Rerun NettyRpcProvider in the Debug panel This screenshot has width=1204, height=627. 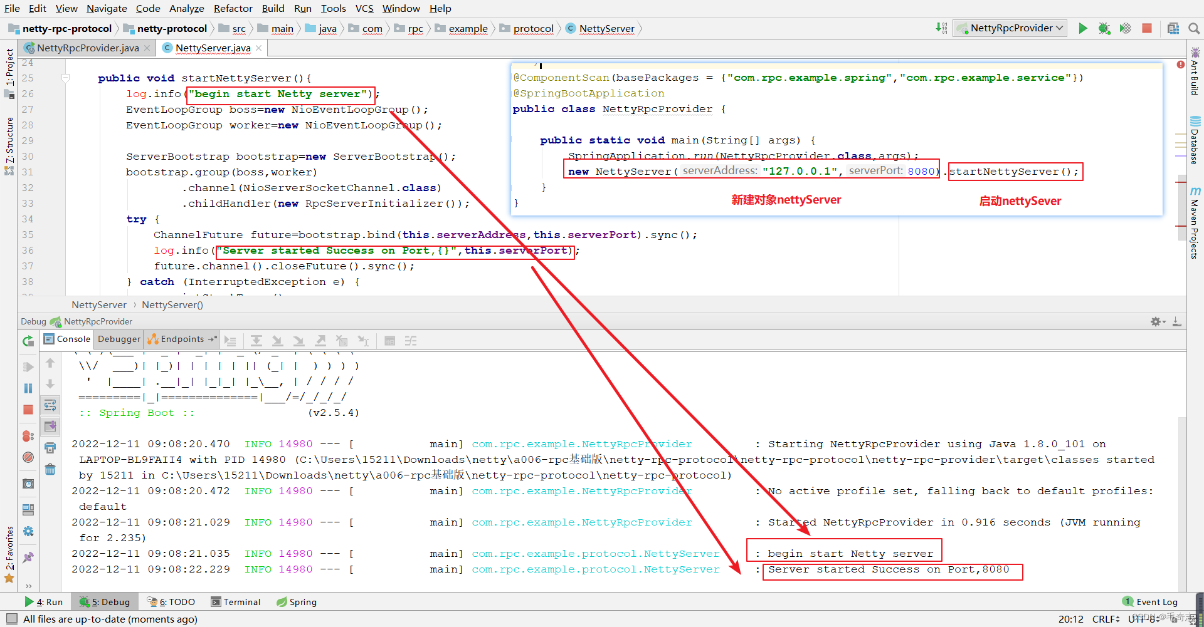[28, 341]
